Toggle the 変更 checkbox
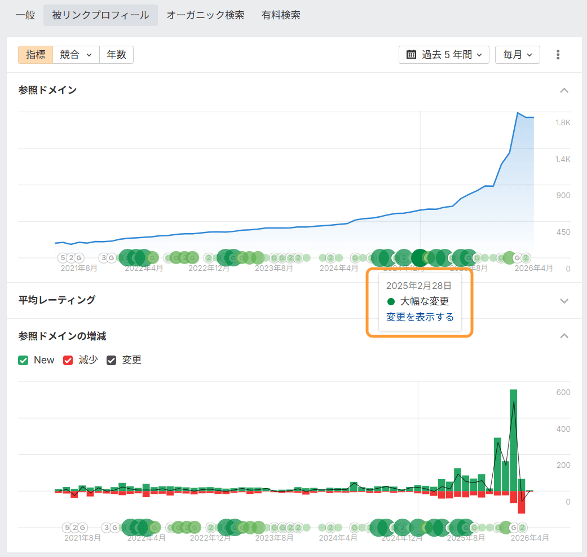 pyautogui.click(x=111, y=359)
